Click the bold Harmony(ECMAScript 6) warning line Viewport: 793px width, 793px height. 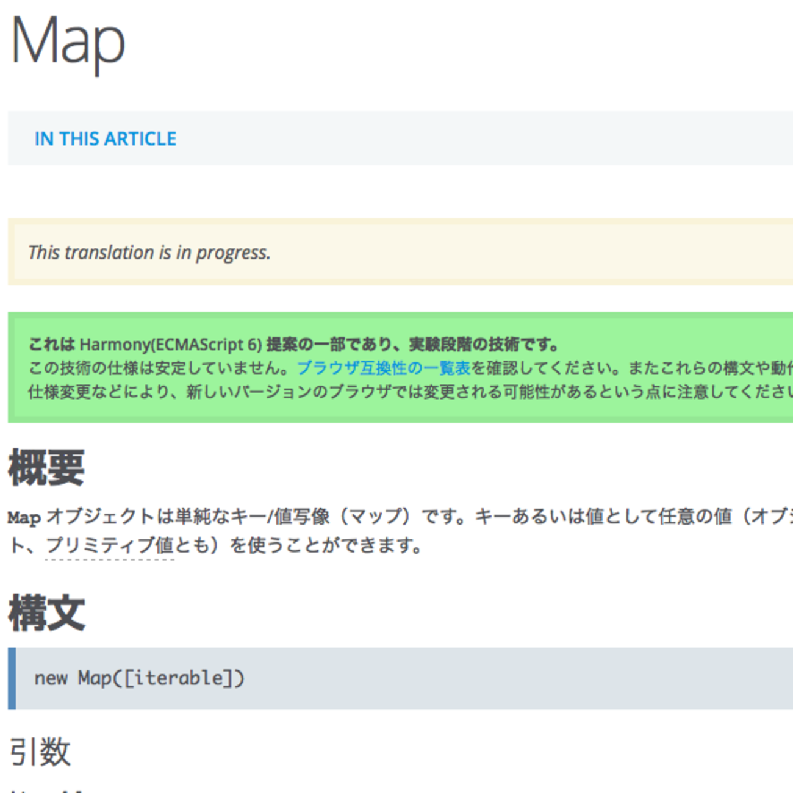pyautogui.click(x=294, y=345)
